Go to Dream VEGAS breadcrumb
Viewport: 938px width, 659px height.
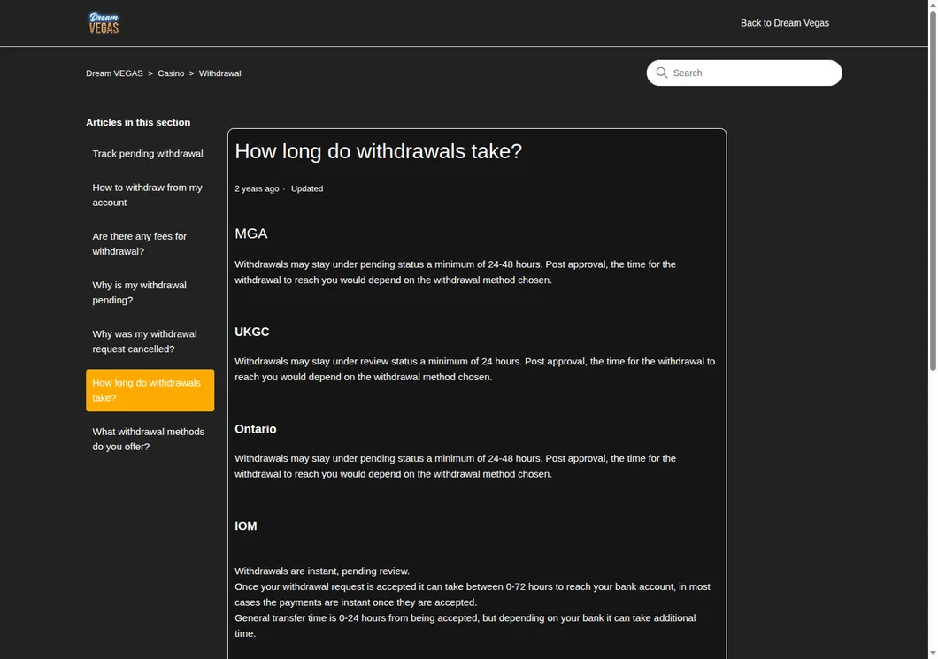pos(114,73)
